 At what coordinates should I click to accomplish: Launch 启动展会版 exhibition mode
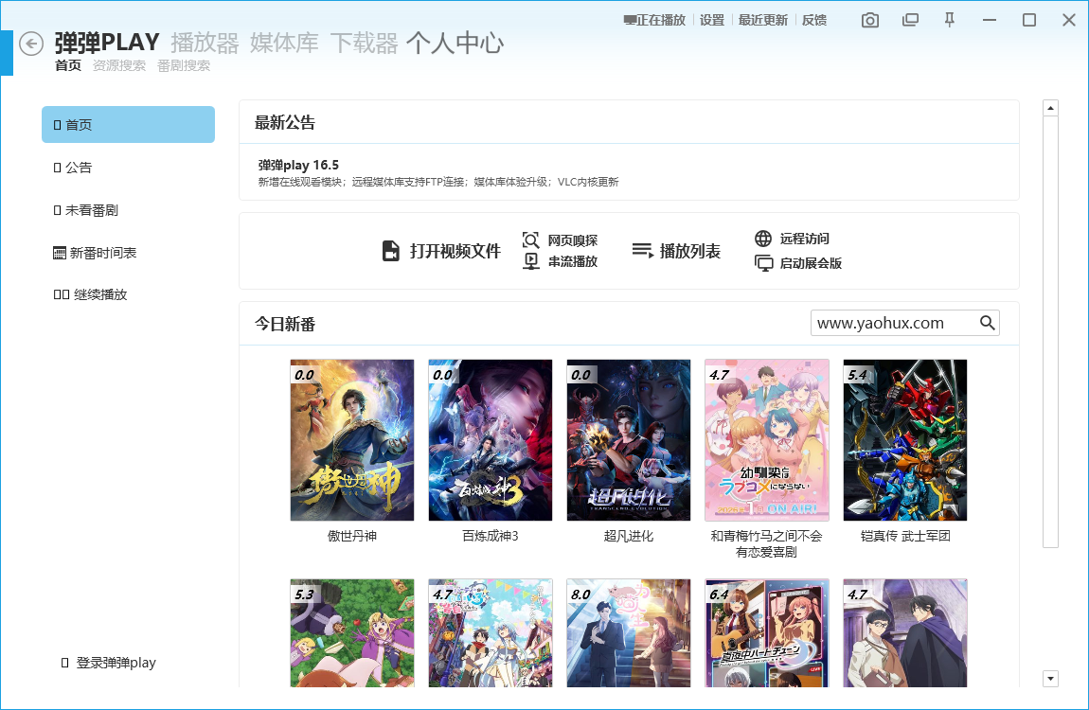763,263
